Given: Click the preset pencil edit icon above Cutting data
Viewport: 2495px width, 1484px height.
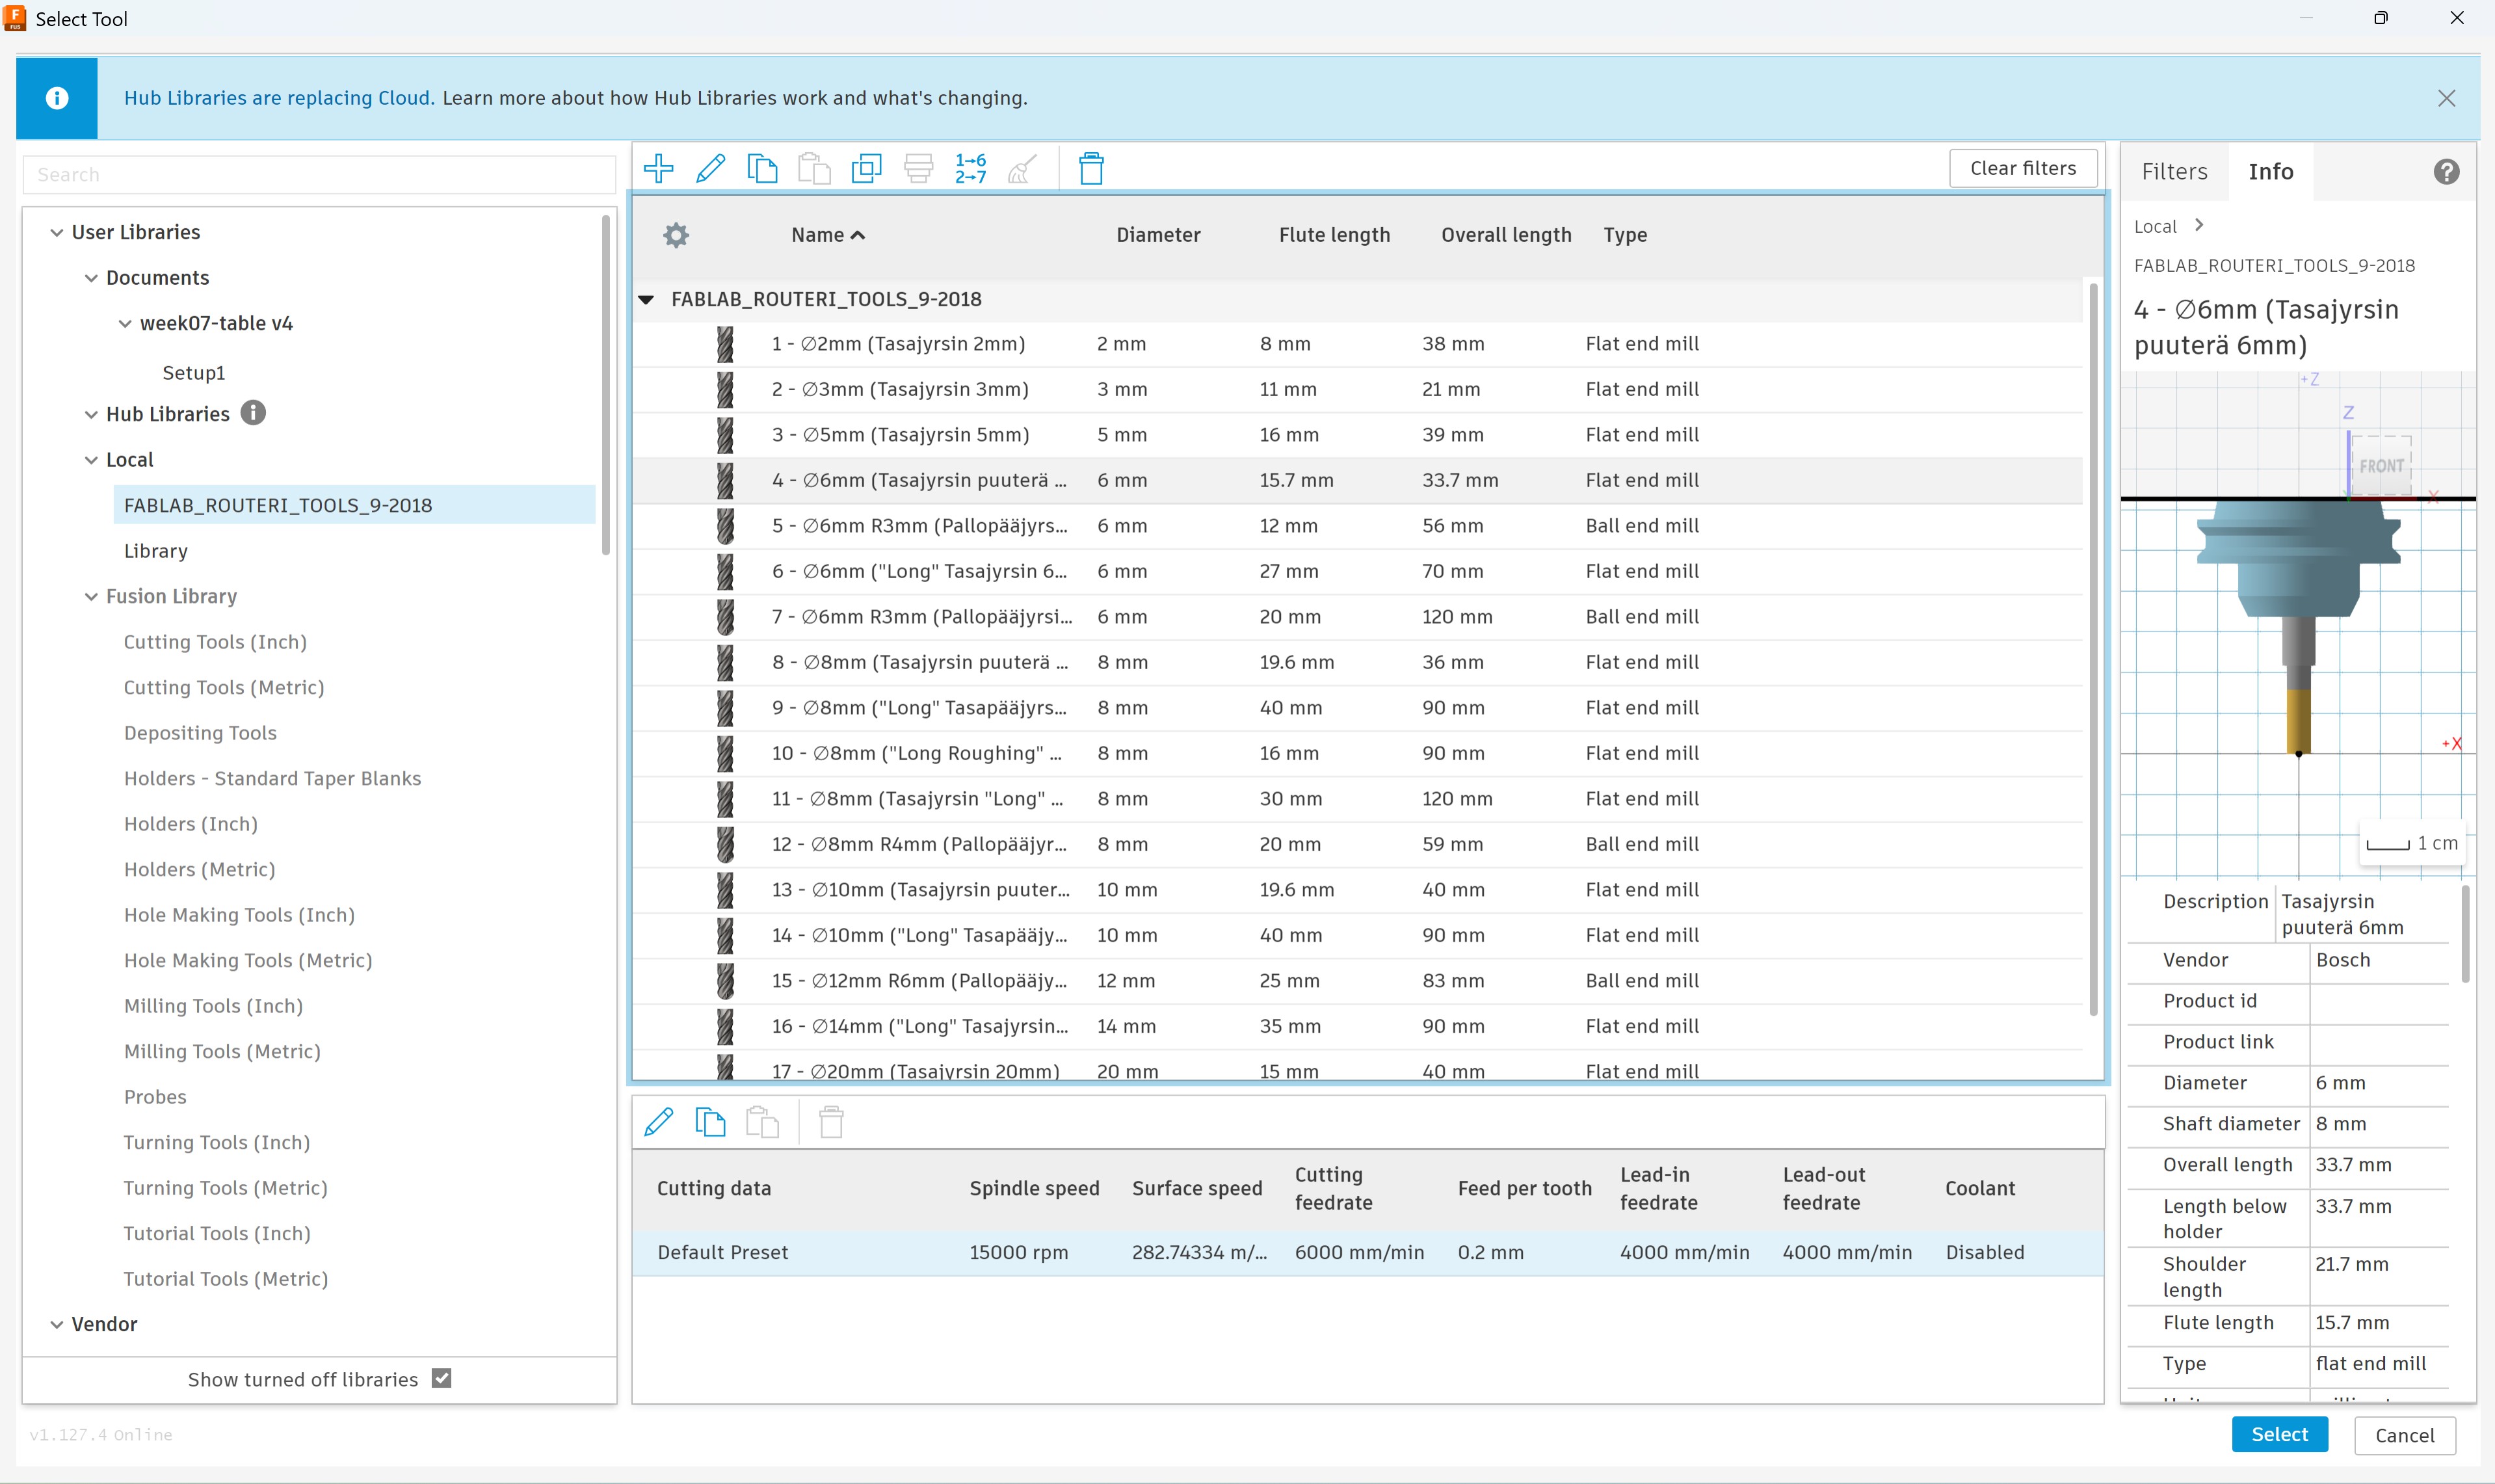Looking at the screenshot, I should point(659,1122).
